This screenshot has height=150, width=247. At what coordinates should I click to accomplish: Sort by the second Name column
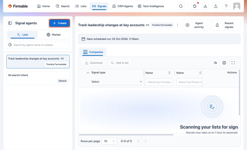pos(200,73)
